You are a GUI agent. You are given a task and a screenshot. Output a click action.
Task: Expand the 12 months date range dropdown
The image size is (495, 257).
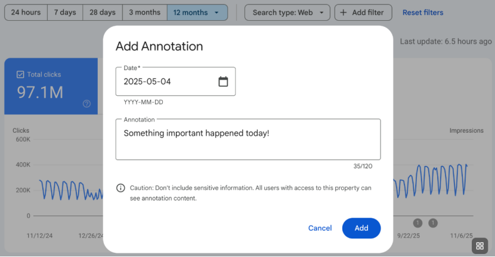pyautogui.click(x=197, y=12)
